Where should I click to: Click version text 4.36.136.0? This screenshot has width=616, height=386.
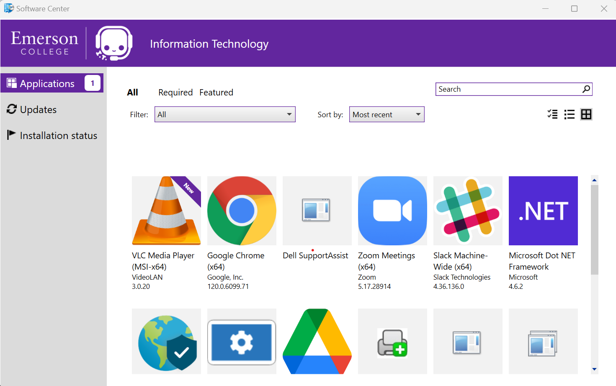(449, 286)
